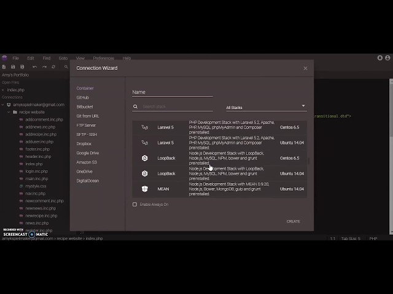Image resolution: width=393 pixels, height=294 pixels.
Task: Click the undo toolbar icon
Action: pyautogui.click(x=35, y=67)
